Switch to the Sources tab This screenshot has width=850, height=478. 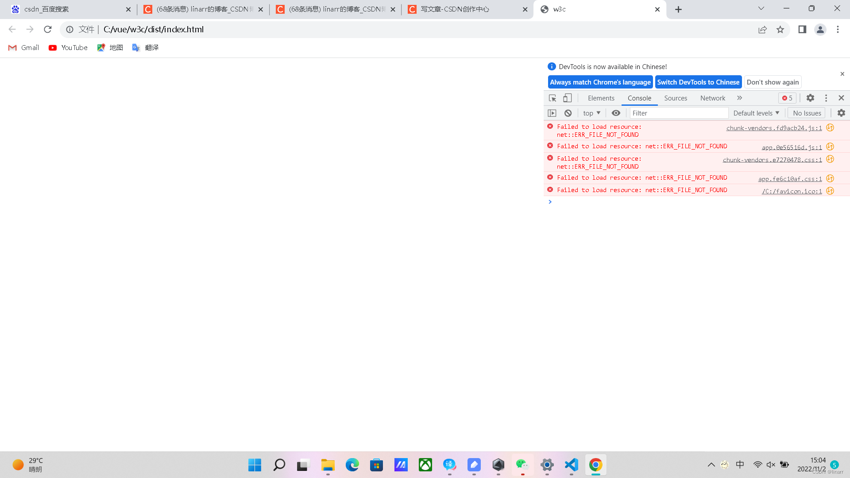(676, 98)
